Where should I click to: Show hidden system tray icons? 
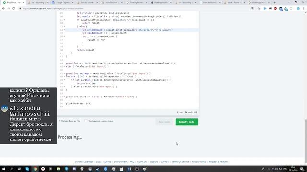pyautogui.click(x=269, y=169)
